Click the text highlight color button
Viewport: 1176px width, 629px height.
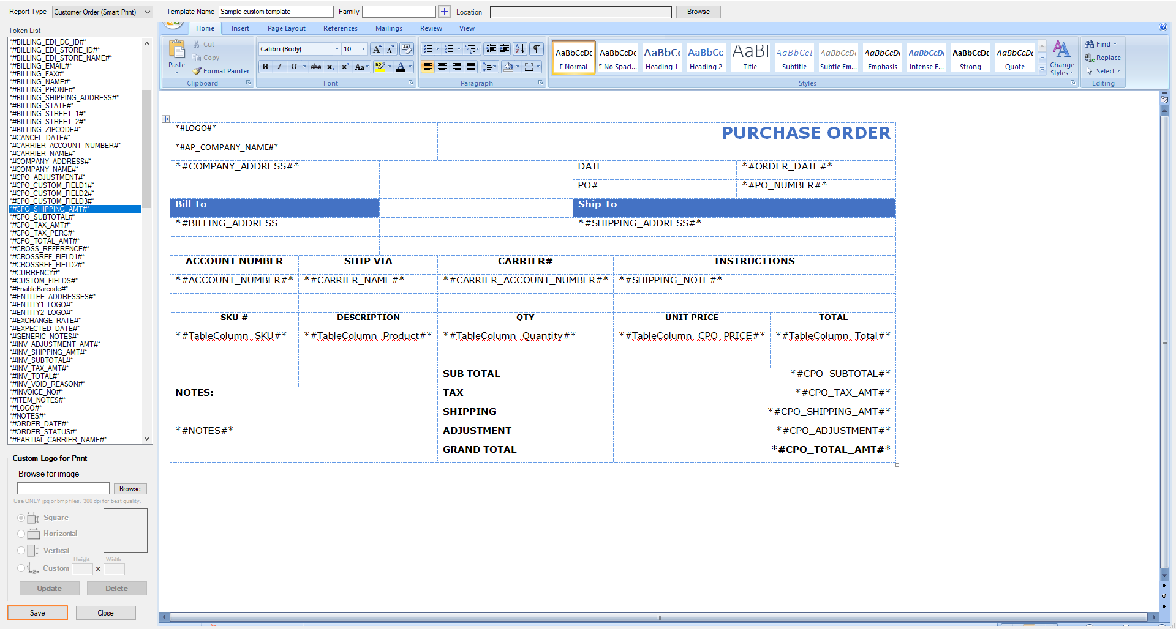click(x=380, y=67)
